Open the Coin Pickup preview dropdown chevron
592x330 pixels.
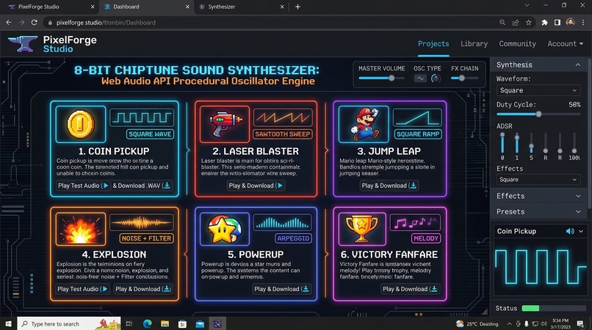(x=581, y=231)
